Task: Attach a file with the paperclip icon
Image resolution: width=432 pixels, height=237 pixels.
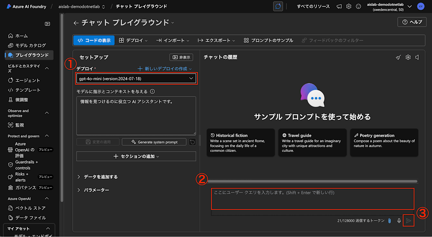Action: [x=390, y=220]
